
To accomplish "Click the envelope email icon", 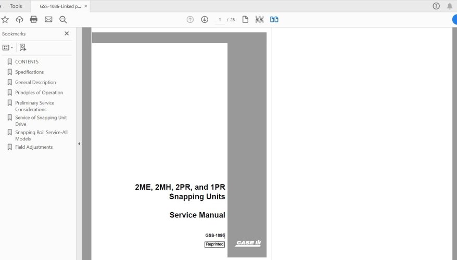I will point(48,19).
